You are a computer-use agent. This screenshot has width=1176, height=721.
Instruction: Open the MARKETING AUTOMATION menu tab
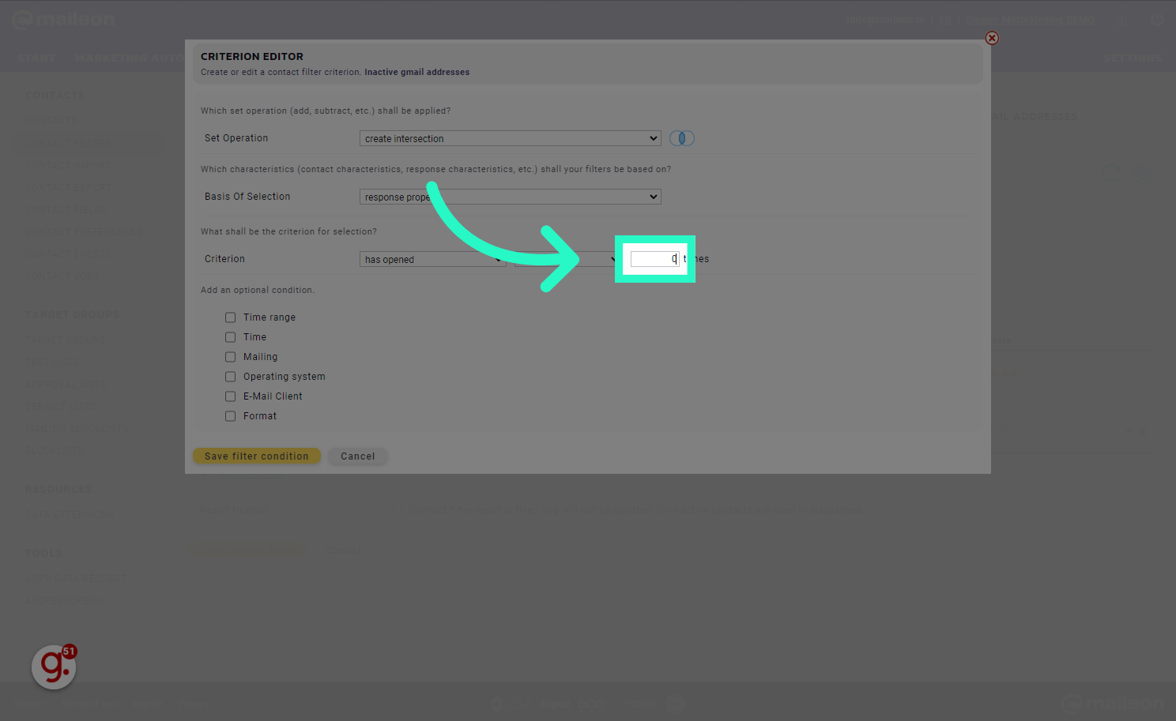pyautogui.click(x=130, y=58)
